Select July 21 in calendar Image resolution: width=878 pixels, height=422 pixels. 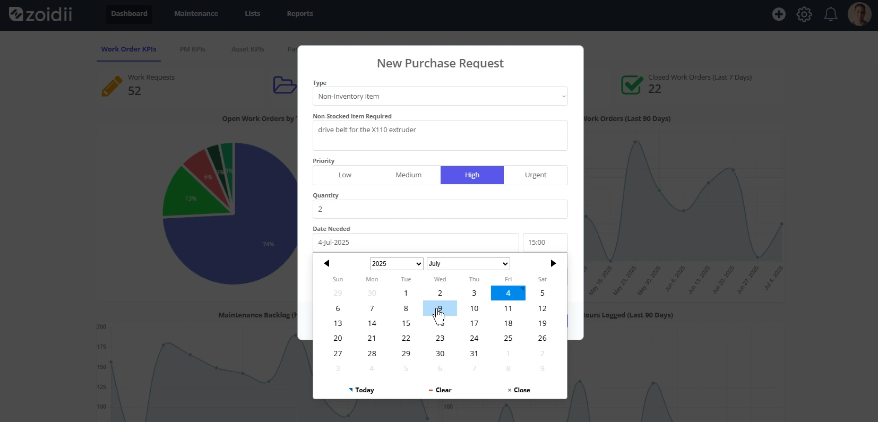(x=372, y=338)
